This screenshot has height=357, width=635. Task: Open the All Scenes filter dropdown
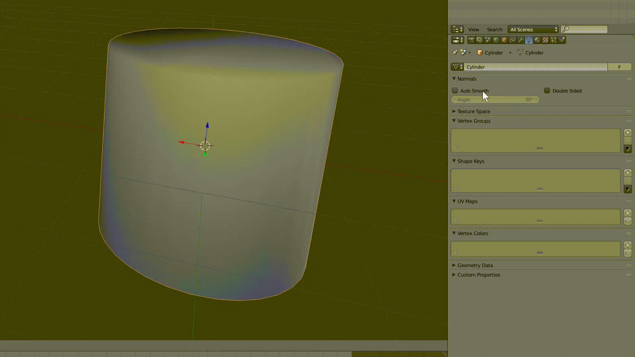(532, 29)
